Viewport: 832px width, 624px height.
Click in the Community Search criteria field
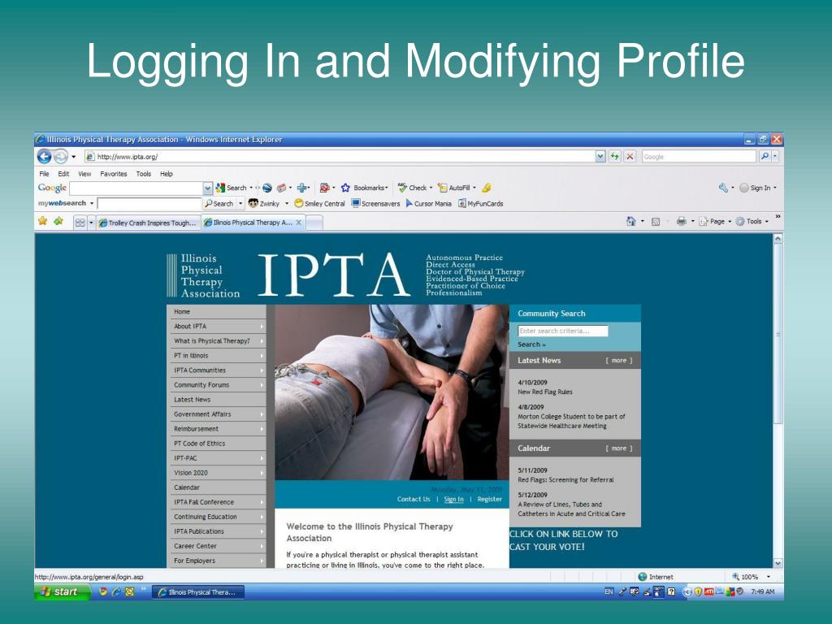click(x=562, y=331)
